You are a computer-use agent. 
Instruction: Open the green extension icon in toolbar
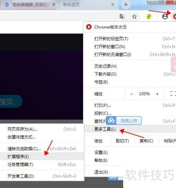149,17
